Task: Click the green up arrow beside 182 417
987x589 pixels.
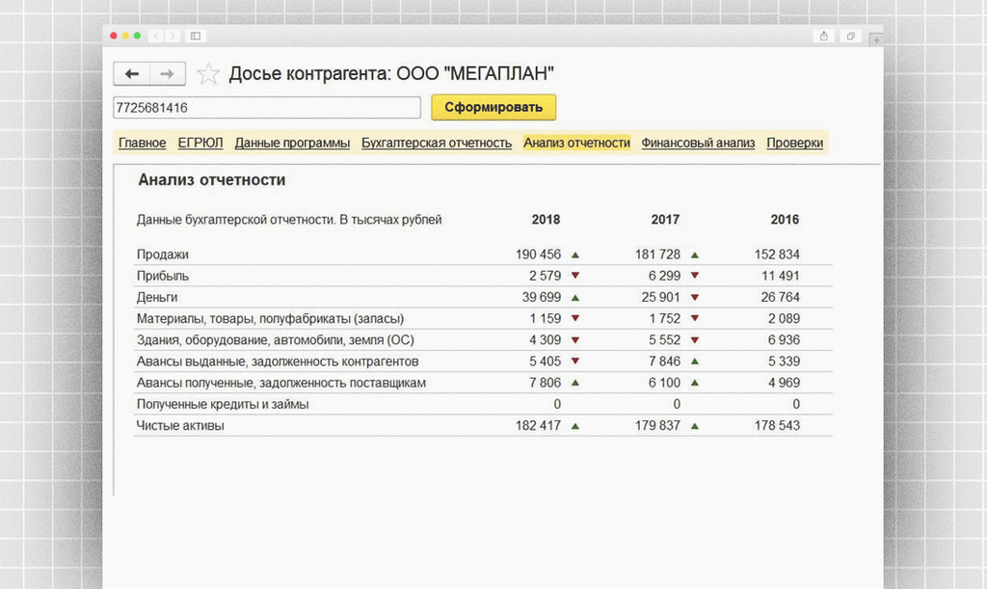Action: tap(575, 426)
